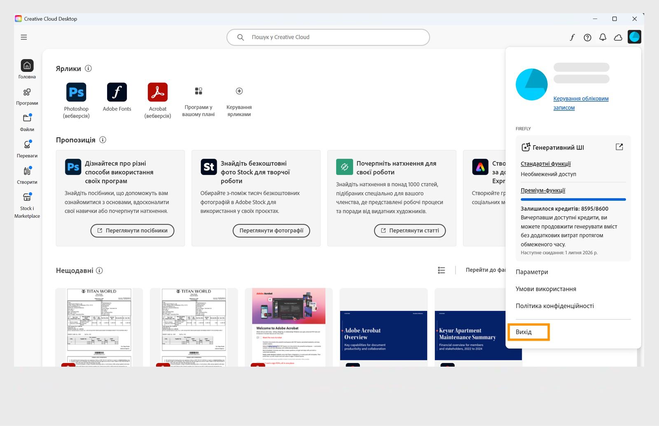Launch Photoshop (вебверсія) shortcut

(76, 101)
